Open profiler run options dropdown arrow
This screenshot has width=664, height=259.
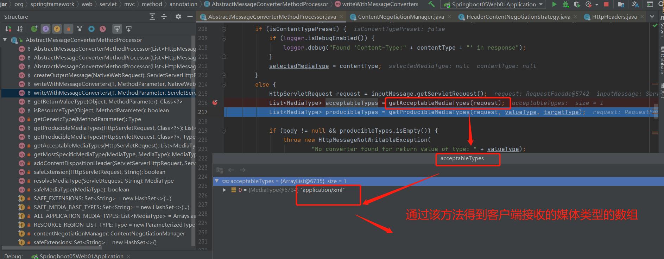[x=597, y=5]
